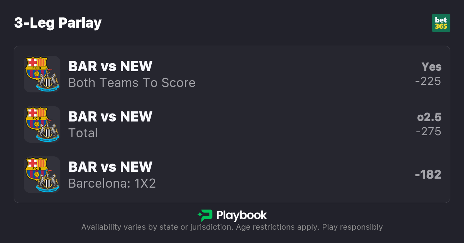The height and width of the screenshot is (243, 464).
Task: Click the -225 odds value
Action: 428,81
